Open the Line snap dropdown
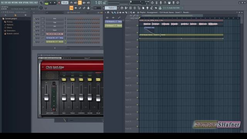Screen dimensions: 247x139 (97, 8)
